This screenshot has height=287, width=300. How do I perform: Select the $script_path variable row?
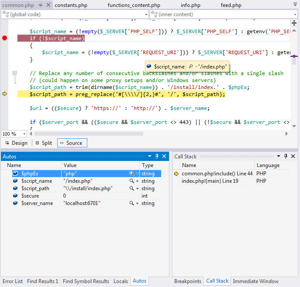(x=86, y=188)
